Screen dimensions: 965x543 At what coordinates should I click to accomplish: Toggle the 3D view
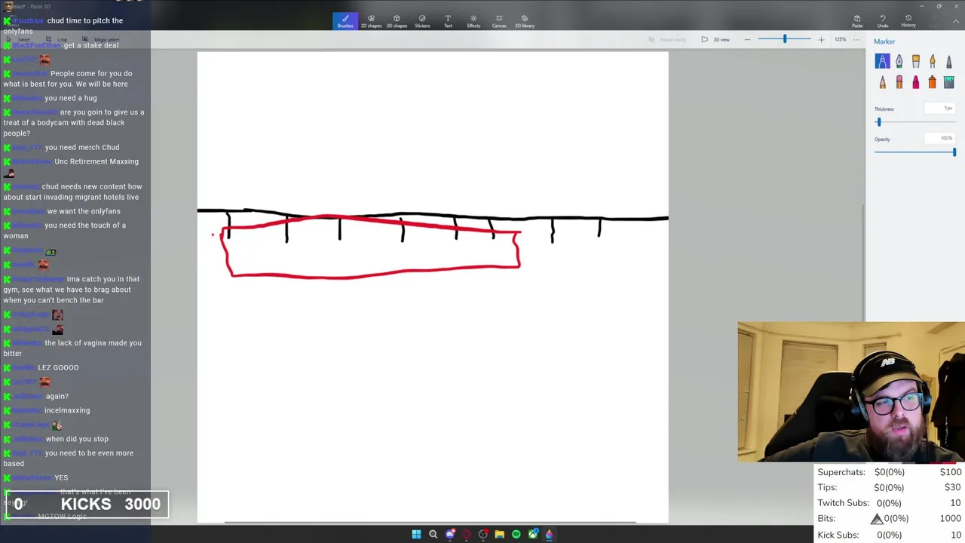[x=715, y=39]
